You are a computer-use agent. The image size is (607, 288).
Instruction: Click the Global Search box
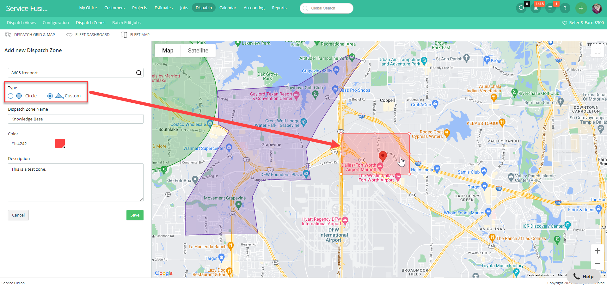tap(326, 8)
